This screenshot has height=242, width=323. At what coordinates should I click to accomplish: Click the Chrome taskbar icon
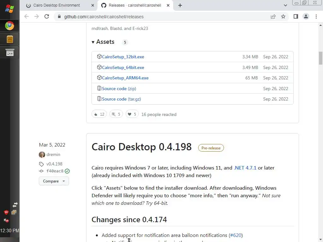9,26
